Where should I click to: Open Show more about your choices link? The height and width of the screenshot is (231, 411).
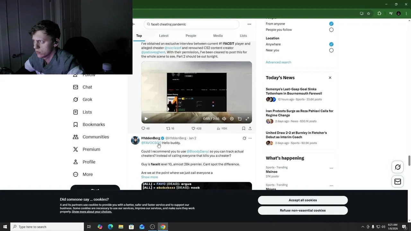92,212
